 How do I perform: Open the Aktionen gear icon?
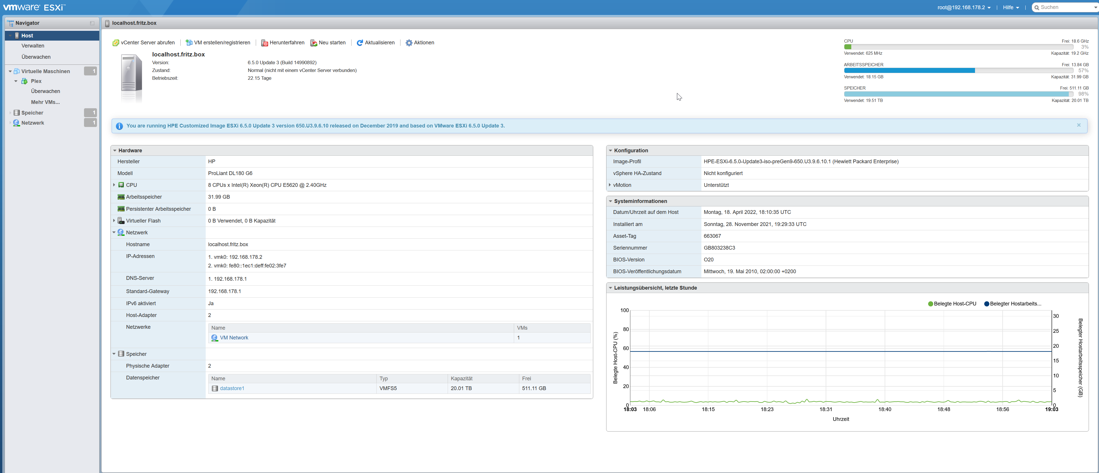(x=409, y=43)
